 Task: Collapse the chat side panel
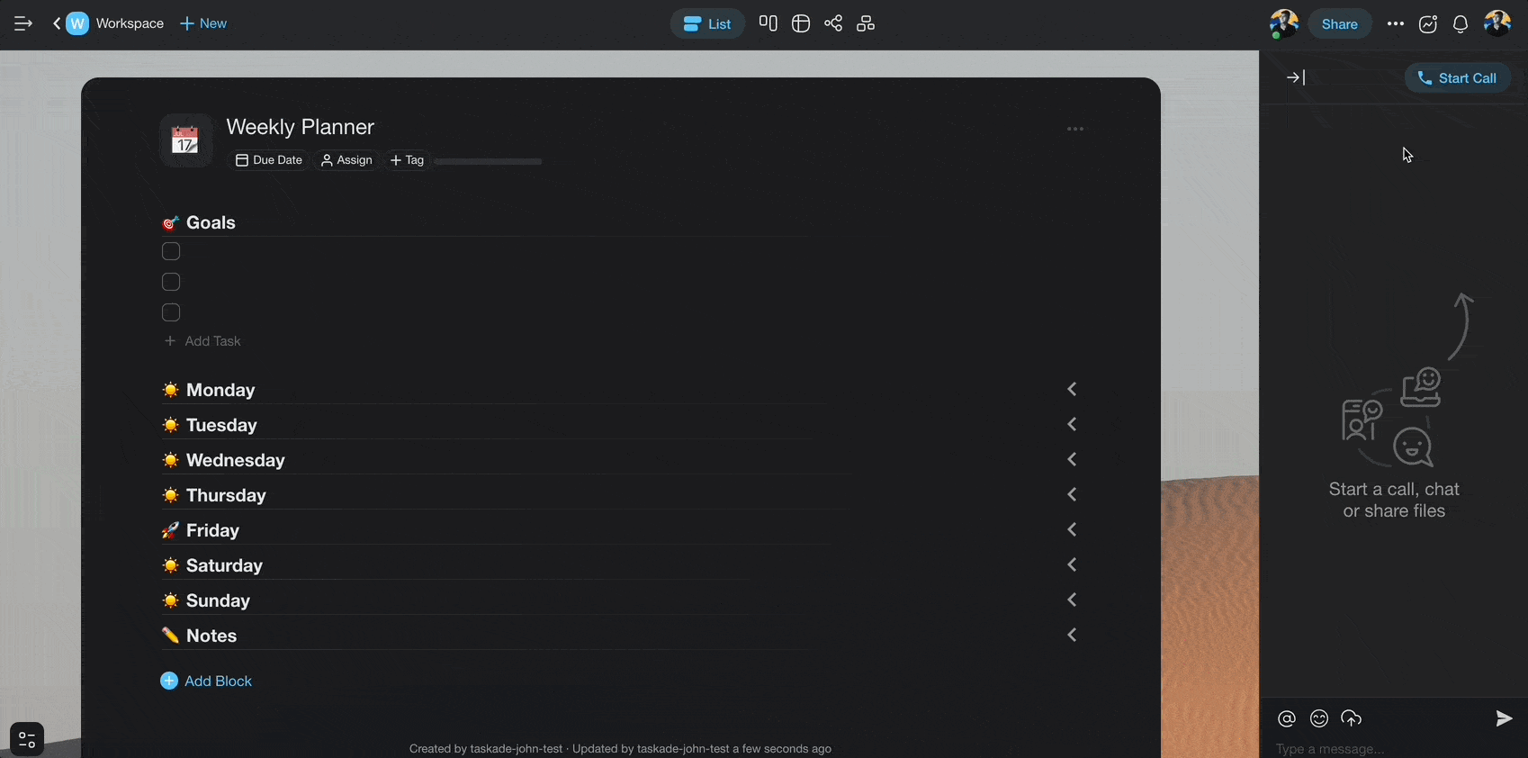coord(1295,77)
